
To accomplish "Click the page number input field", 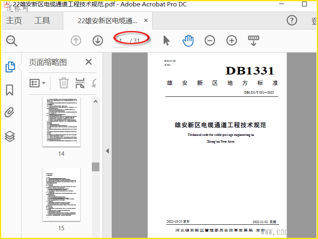I will point(121,41).
